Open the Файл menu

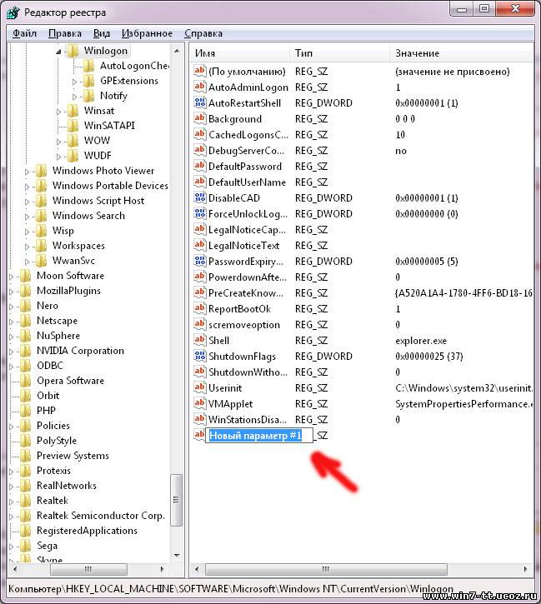coord(24,33)
